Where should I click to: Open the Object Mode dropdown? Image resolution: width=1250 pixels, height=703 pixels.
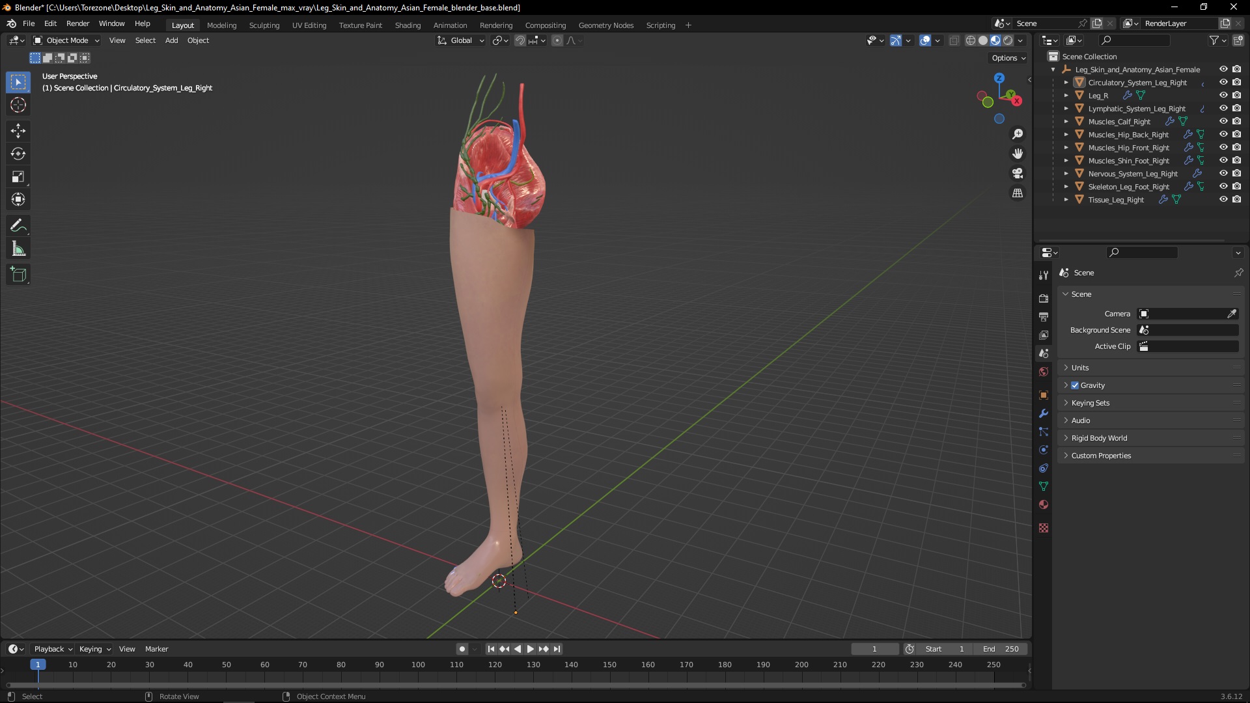66,40
